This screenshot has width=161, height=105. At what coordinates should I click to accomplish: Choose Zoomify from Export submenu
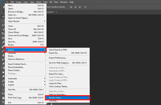click(x=68, y=101)
